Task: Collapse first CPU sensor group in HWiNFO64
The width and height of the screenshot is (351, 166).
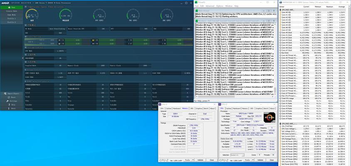Action: coord(280,10)
